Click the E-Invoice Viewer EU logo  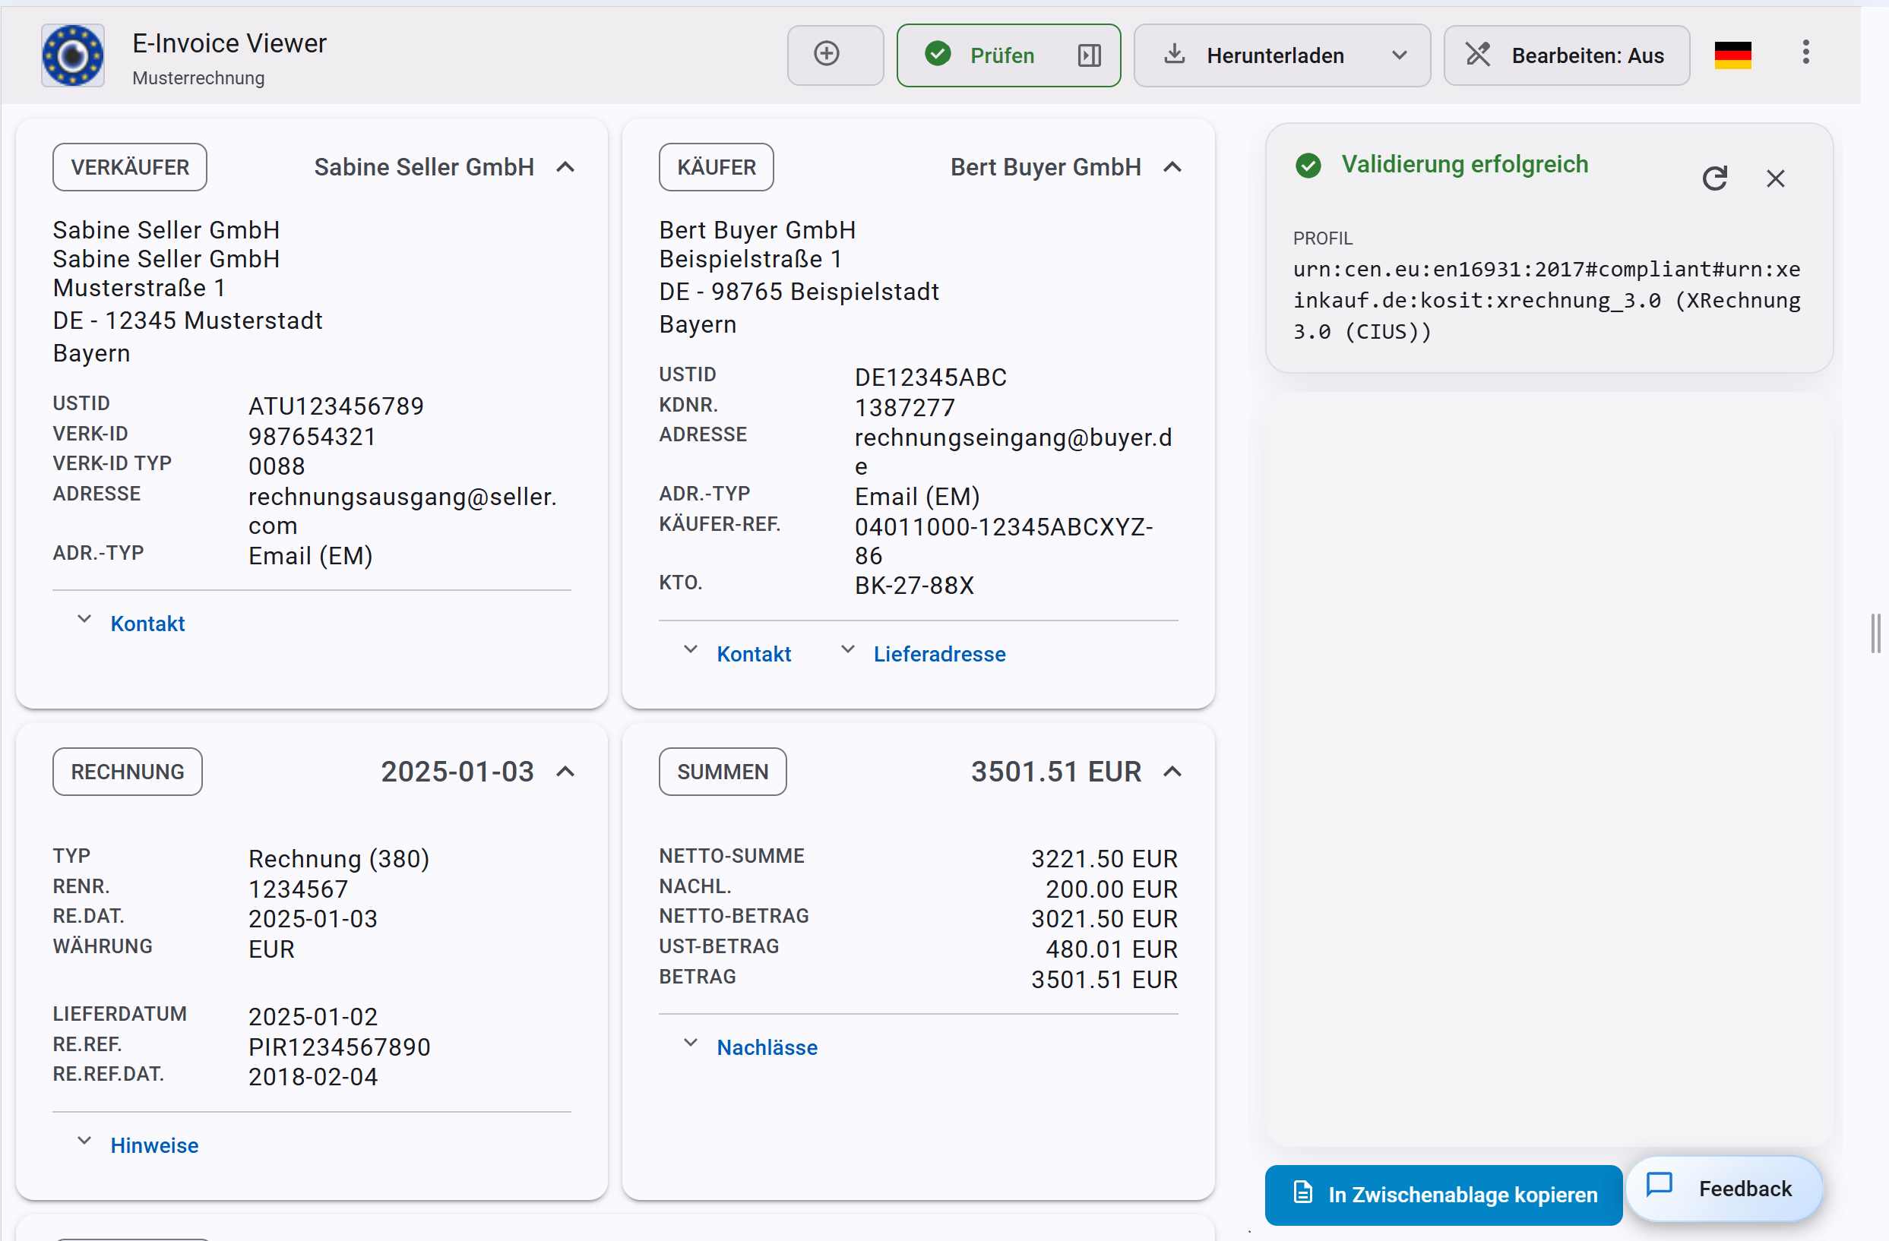click(72, 55)
